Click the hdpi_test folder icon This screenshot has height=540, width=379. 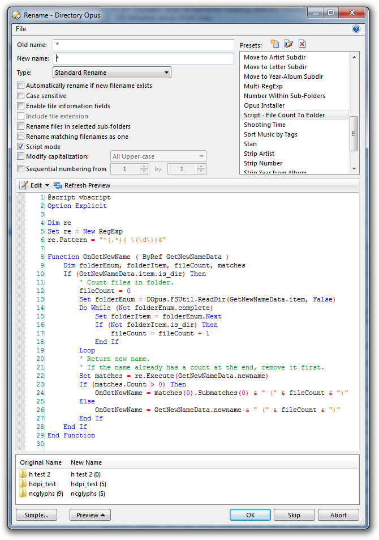pyautogui.click(x=23, y=484)
